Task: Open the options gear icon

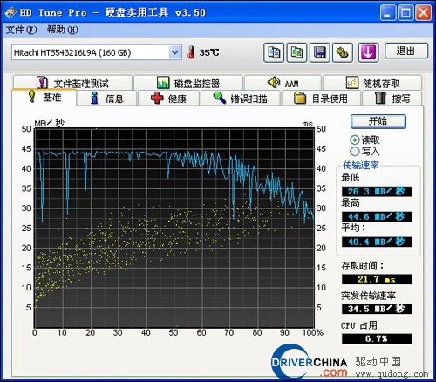Action: 343,52
